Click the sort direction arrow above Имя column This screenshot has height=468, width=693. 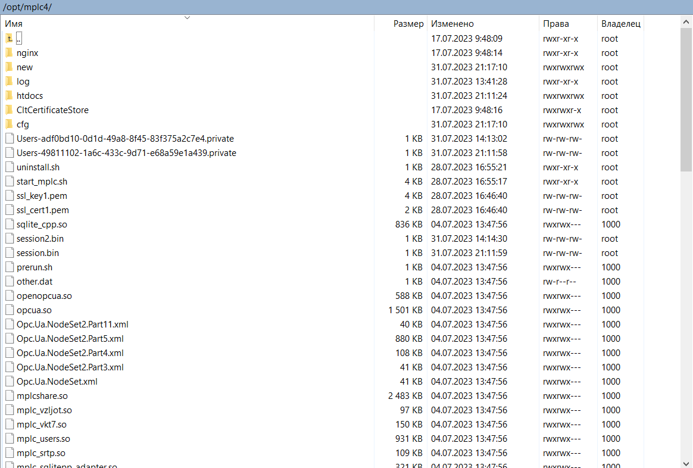[188, 18]
